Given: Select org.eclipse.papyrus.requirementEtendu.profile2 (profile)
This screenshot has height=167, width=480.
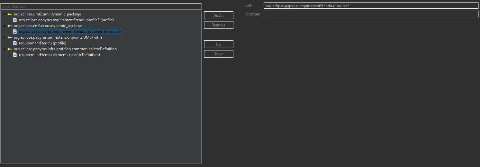Looking at the screenshot, I should [x=66, y=20].
